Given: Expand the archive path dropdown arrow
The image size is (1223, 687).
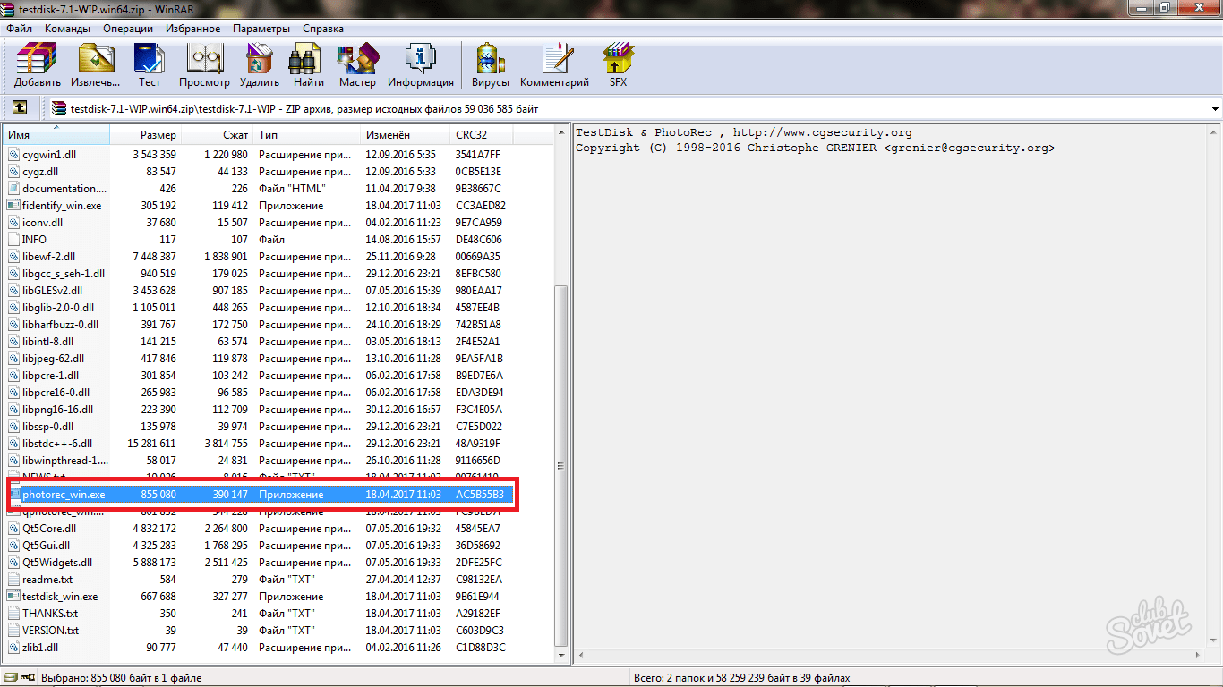Looking at the screenshot, I should click(x=1215, y=109).
